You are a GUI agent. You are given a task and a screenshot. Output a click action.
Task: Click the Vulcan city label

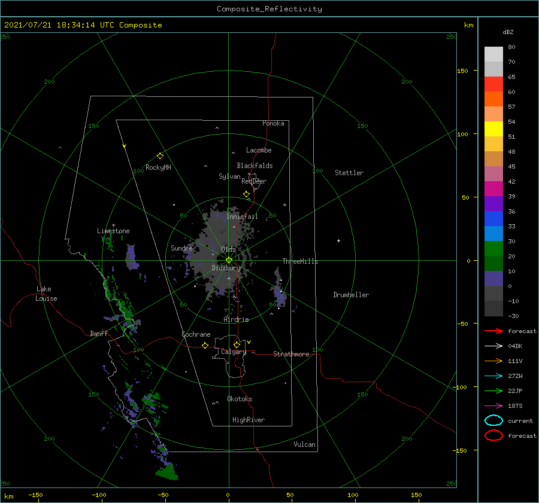tap(305, 444)
